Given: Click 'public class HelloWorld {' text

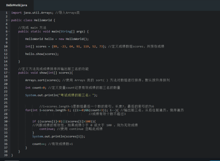Looking at the screenshot, I should tap(33, 20).
